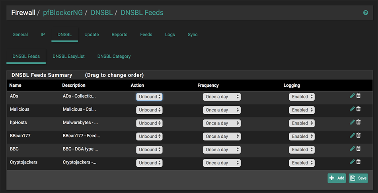Open the Action dropdown for ADs

click(x=149, y=97)
